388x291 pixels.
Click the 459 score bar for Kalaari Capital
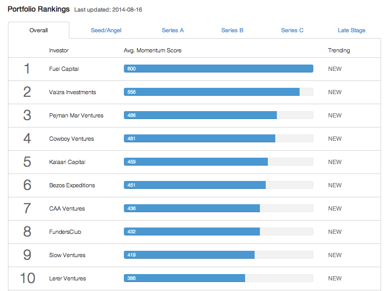[x=196, y=161]
